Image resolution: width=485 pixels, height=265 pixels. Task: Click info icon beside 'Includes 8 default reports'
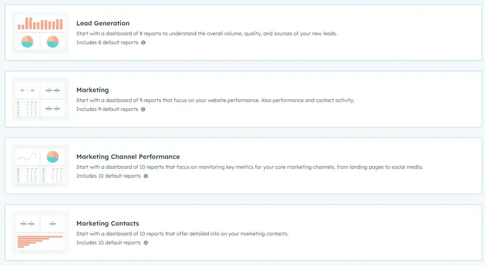point(143,42)
